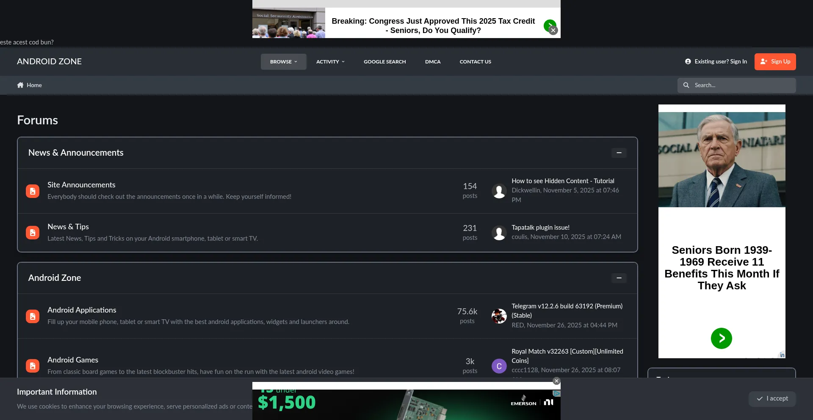The image size is (813, 420).
Task: Click the Site Announcements forum icon
Action: coord(33,191)
